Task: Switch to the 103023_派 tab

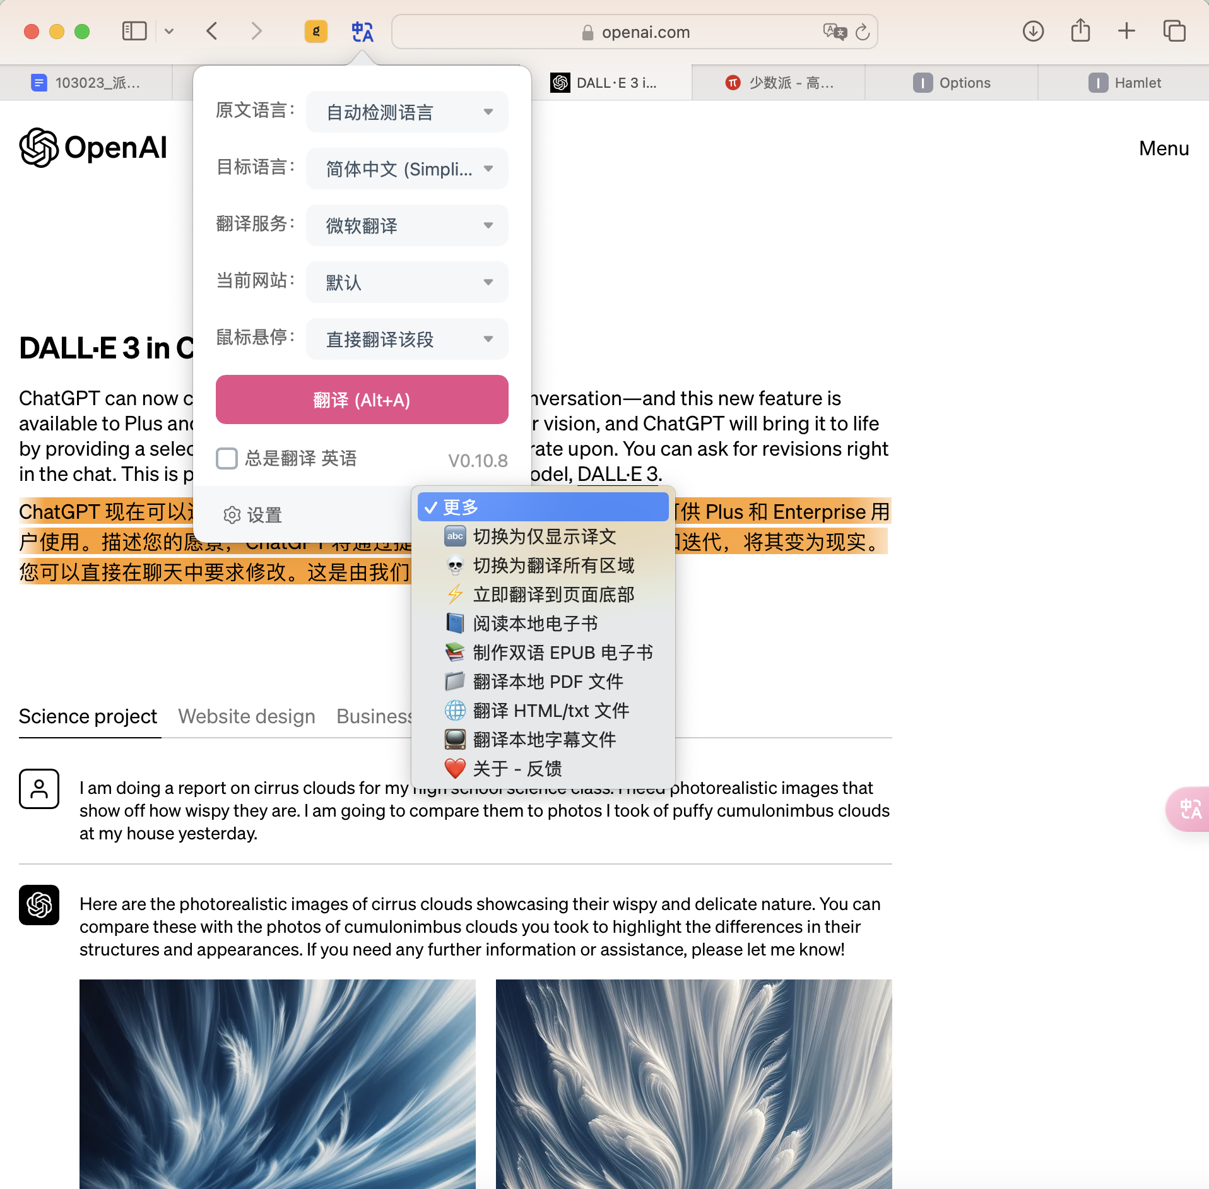Action: pos(86,83)
